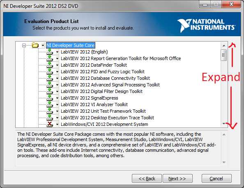This screenshot has height=188, width=244.
Task: Open dropdown arrow for Desktop Execution Trace Toolkit
Action: [57, 118]
